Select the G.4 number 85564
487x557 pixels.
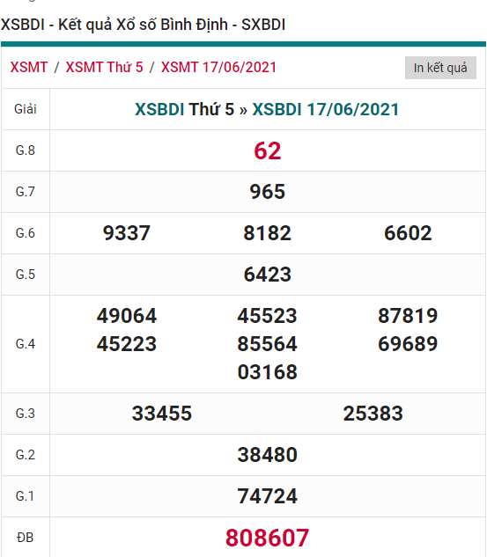(x=268, y=343)
